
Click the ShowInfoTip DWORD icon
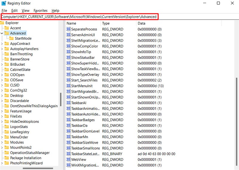click(68, 52)
